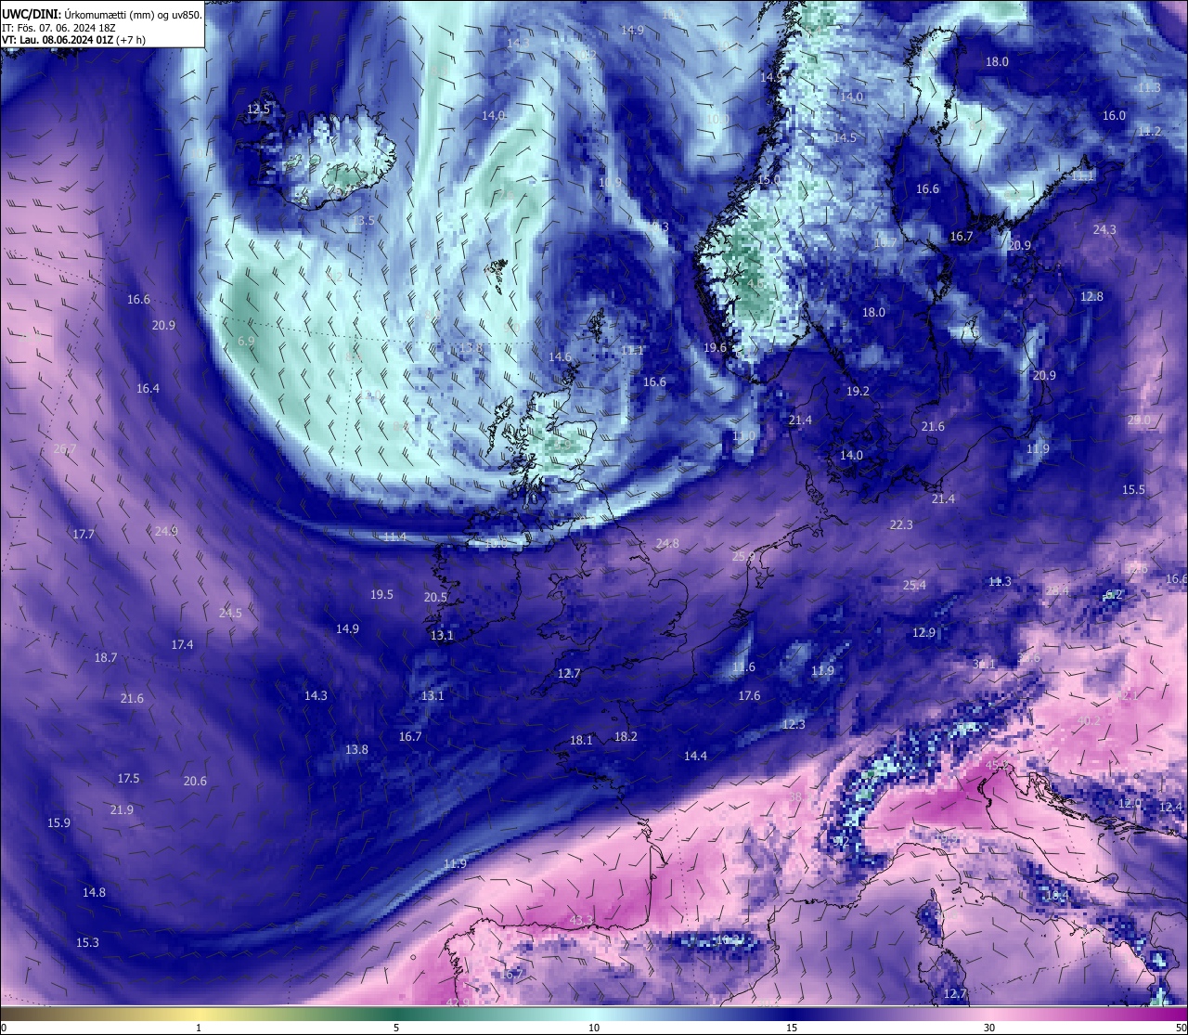The height and width of the screenshot is (1035, 1188).
Task: Click the 14.8 value on the map
Action: coord(94,892)
